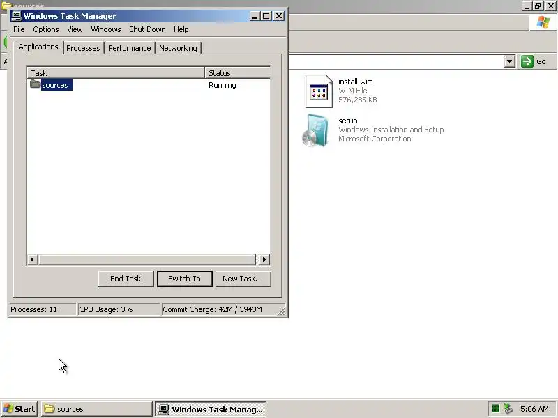The width and height of the screenshot is (558, 418).
Task: Open the Windows menu
Action: [106, 29]
